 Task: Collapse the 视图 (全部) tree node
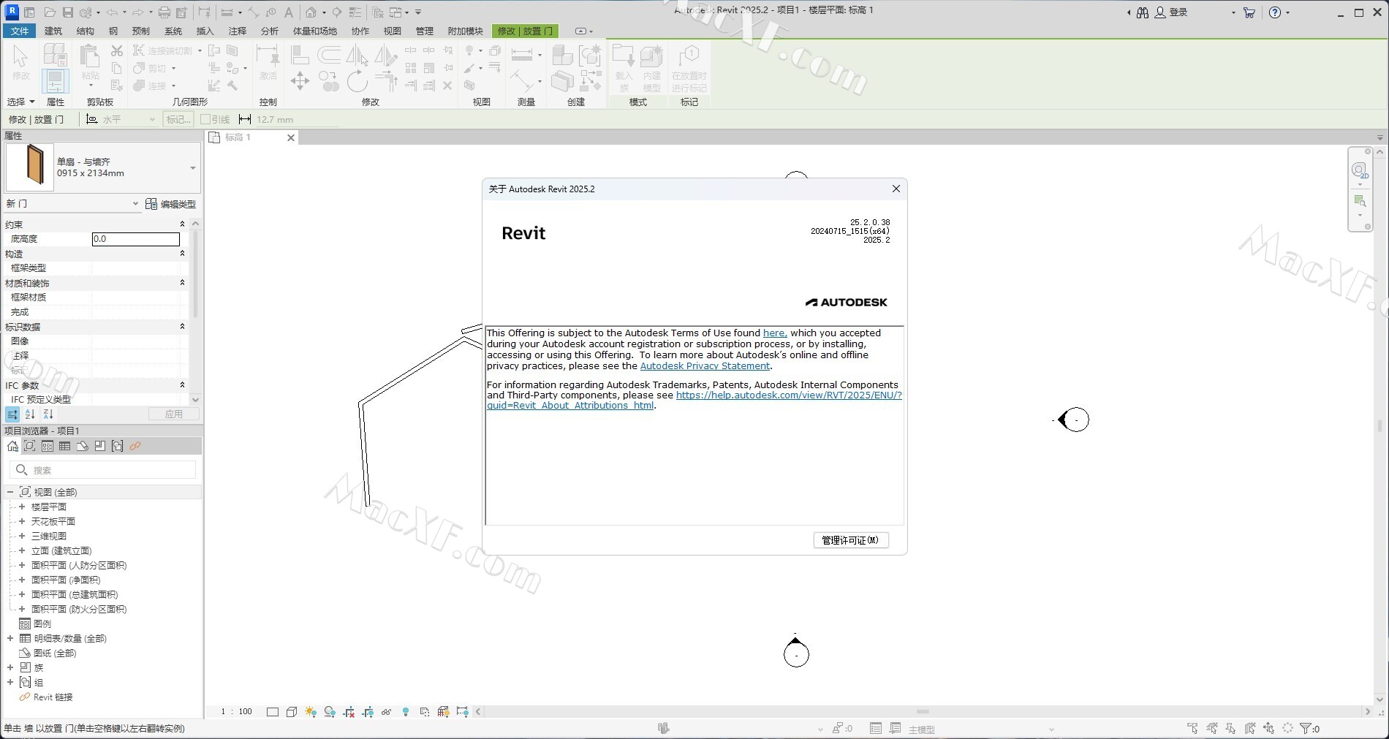pos(10,492)
